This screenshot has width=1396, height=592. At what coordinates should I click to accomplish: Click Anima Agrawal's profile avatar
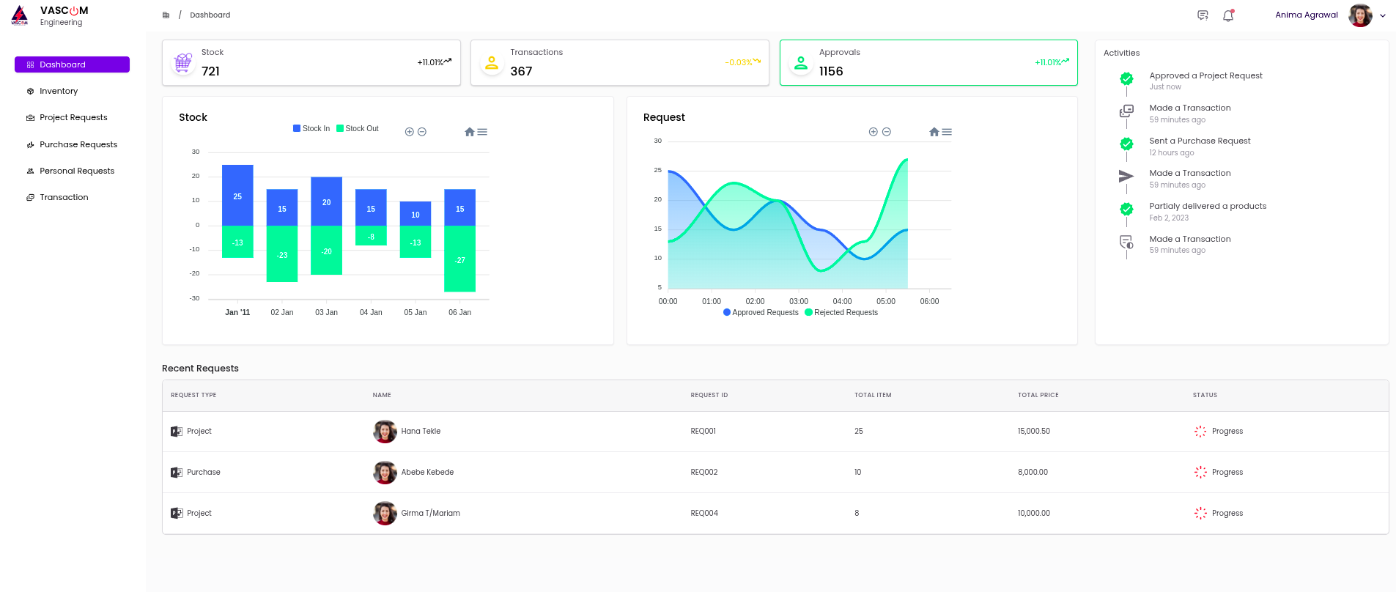pyautogui.click(x=1360, y=15)
